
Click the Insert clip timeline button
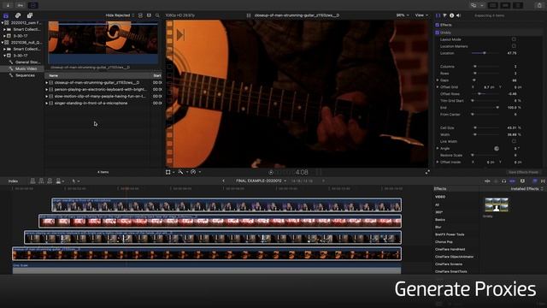[41, 181]
